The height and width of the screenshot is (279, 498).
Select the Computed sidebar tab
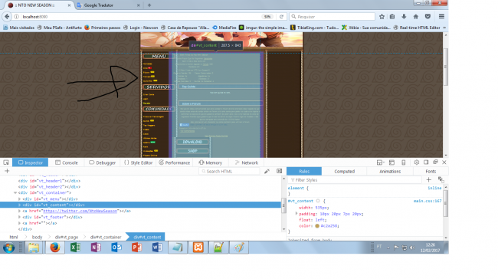(344, 171)
